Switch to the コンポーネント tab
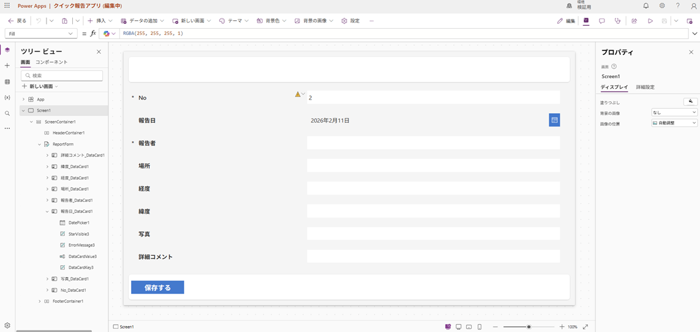 click(x=51, y=62)
